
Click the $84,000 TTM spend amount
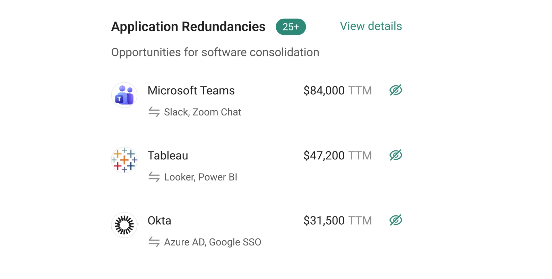coord(338,91)
